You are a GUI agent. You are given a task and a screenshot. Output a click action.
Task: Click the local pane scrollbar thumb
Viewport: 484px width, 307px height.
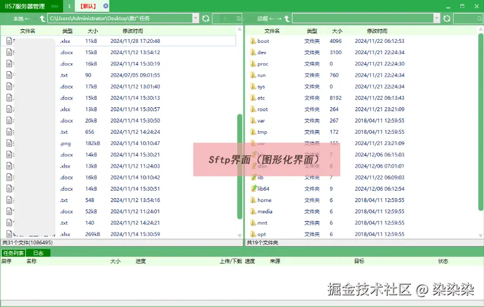pos(240,166)
